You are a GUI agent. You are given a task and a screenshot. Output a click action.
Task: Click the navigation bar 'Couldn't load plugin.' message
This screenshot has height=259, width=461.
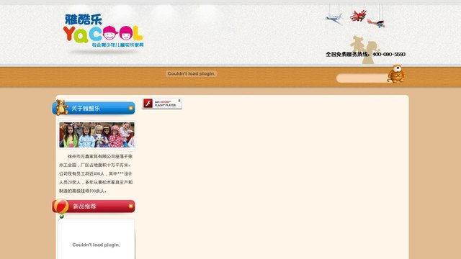tap(191, 73)
